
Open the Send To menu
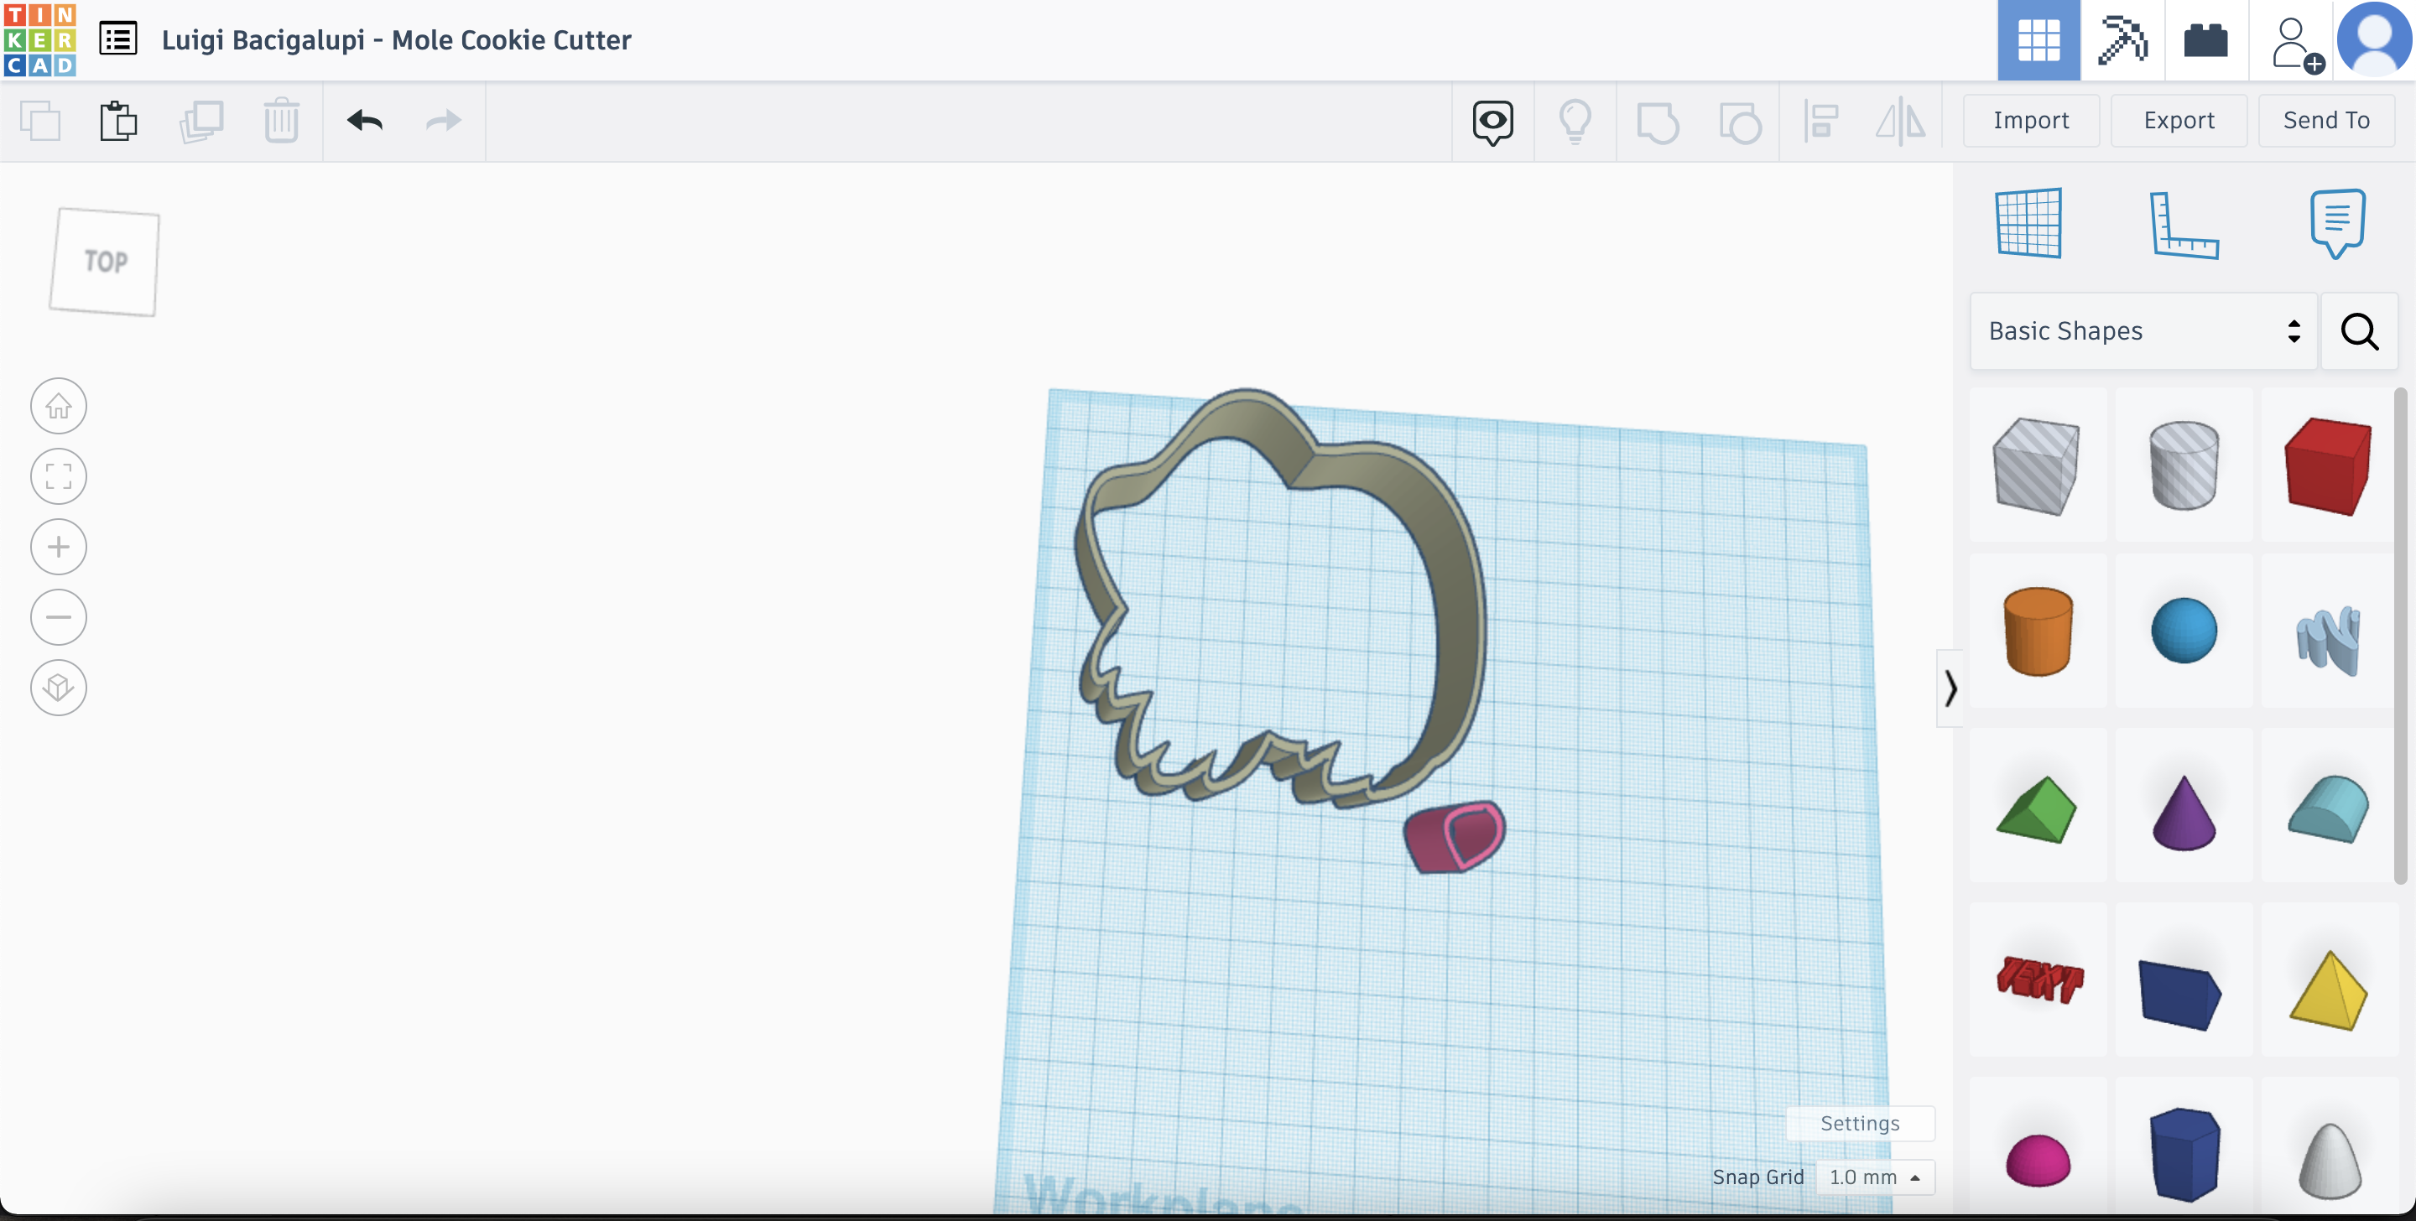[2325, 120]
